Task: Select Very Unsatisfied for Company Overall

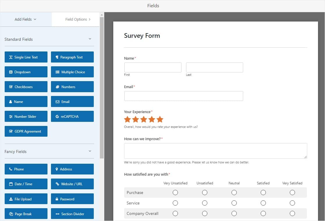Action: tap(175, 213)
